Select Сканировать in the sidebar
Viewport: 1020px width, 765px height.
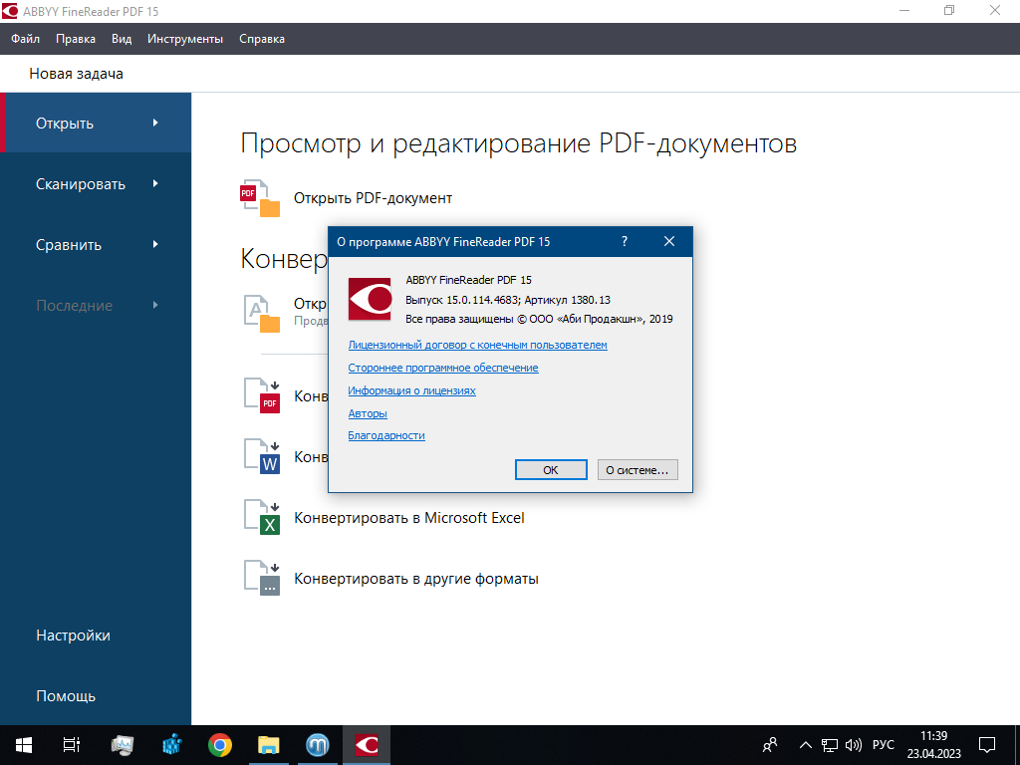96,184
